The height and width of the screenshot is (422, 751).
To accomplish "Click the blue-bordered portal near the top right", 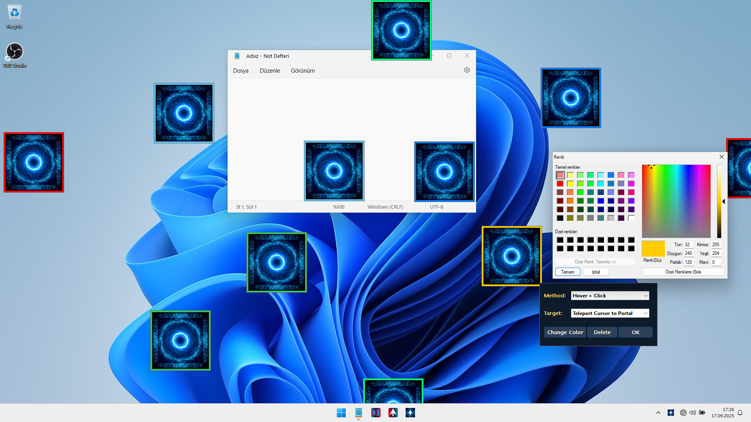I will coord(571,98).
